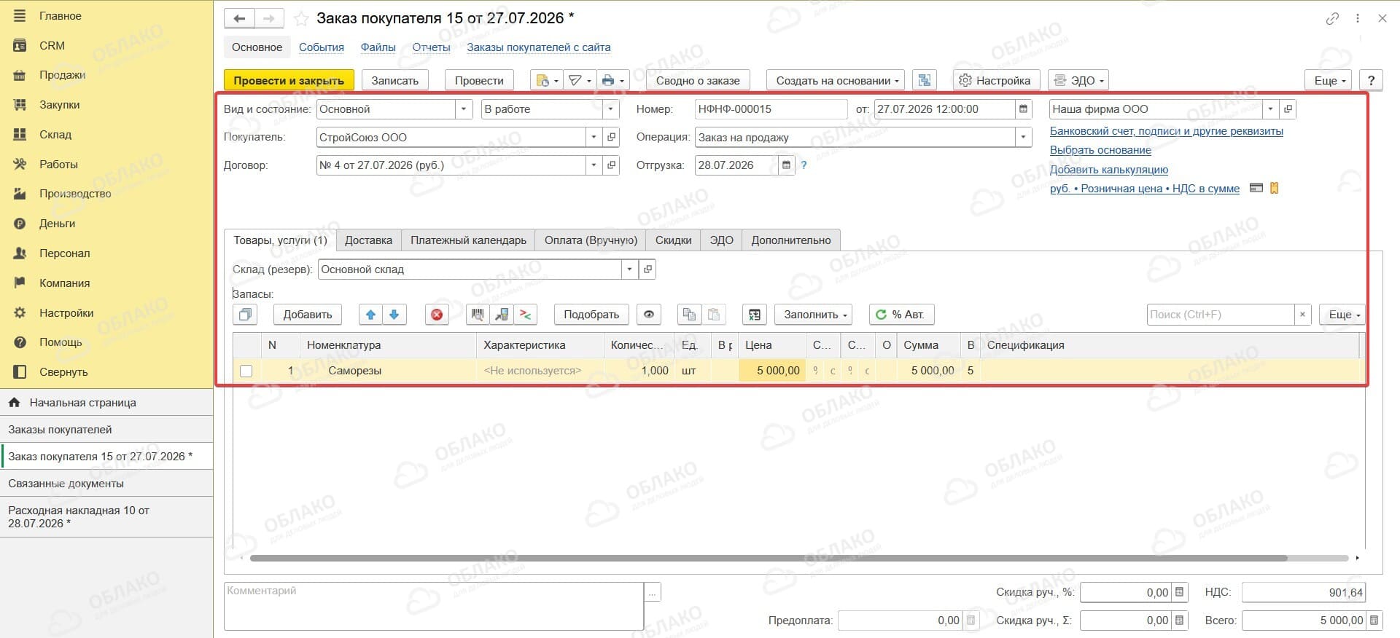Viewport: 1400px width, 638px height.
Task: Click the Поиск (Ctrl+F) search field
Action: click(x=1221, y=315)
